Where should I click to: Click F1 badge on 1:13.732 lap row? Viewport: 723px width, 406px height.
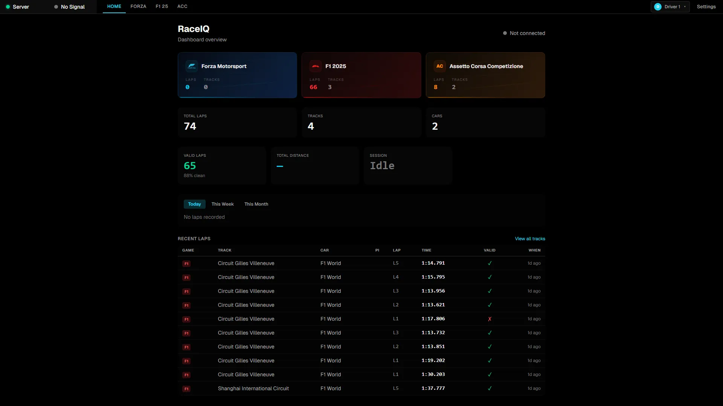(186, 333)
